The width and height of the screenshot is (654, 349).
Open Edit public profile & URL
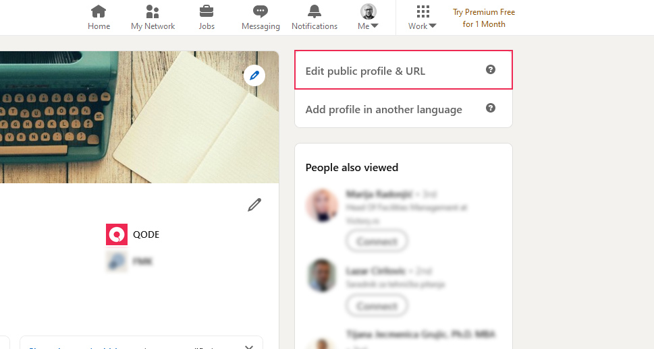[404, 70]
